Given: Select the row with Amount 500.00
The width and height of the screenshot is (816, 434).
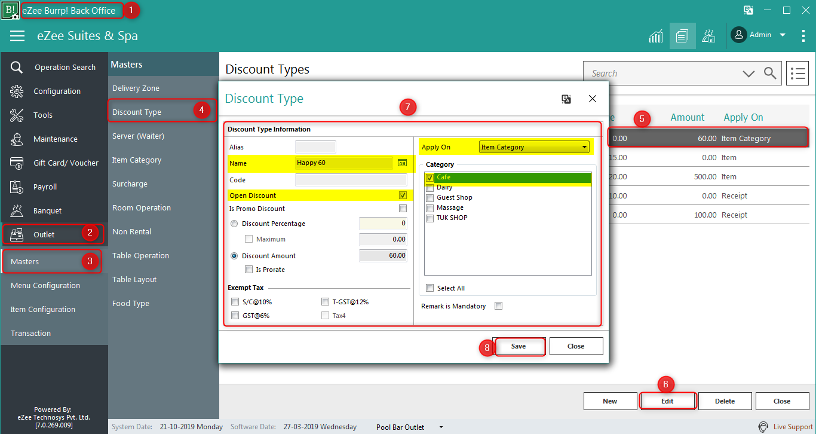Looking at the screenshot, I should (708, 176).
